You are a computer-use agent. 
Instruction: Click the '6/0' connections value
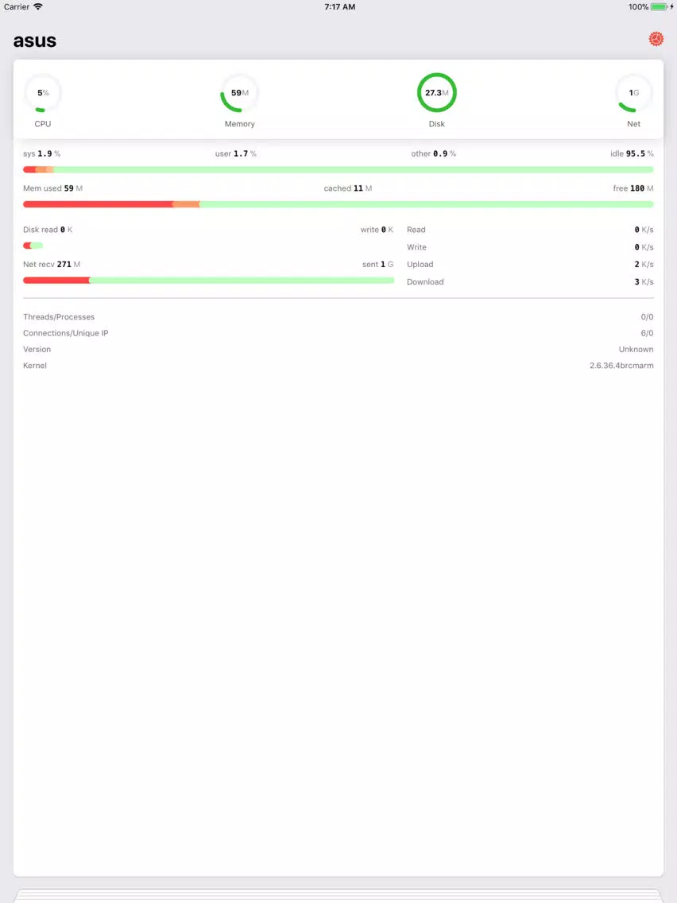[647, 333]
